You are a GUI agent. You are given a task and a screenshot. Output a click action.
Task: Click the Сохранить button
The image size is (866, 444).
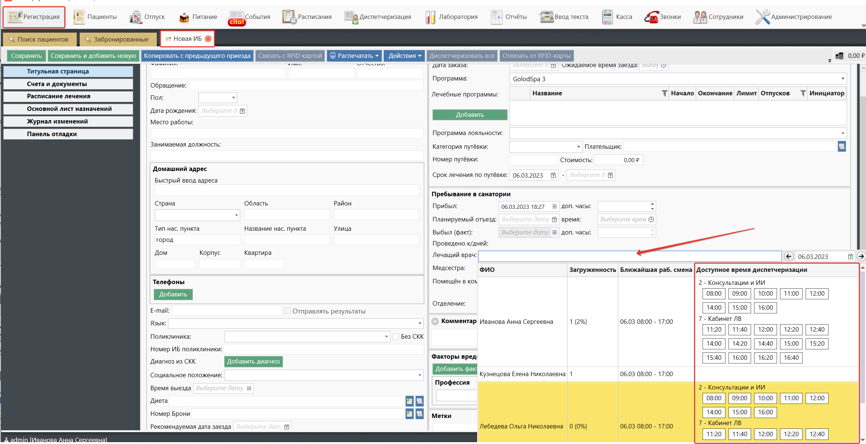[x=26, y=56]
